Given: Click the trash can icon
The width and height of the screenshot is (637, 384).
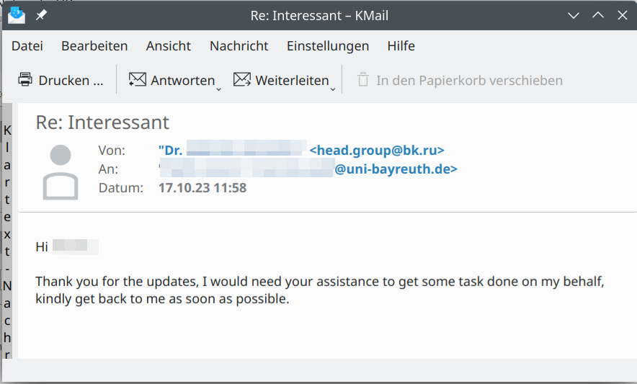Looking at the screenshot, I should click(363, 80).
